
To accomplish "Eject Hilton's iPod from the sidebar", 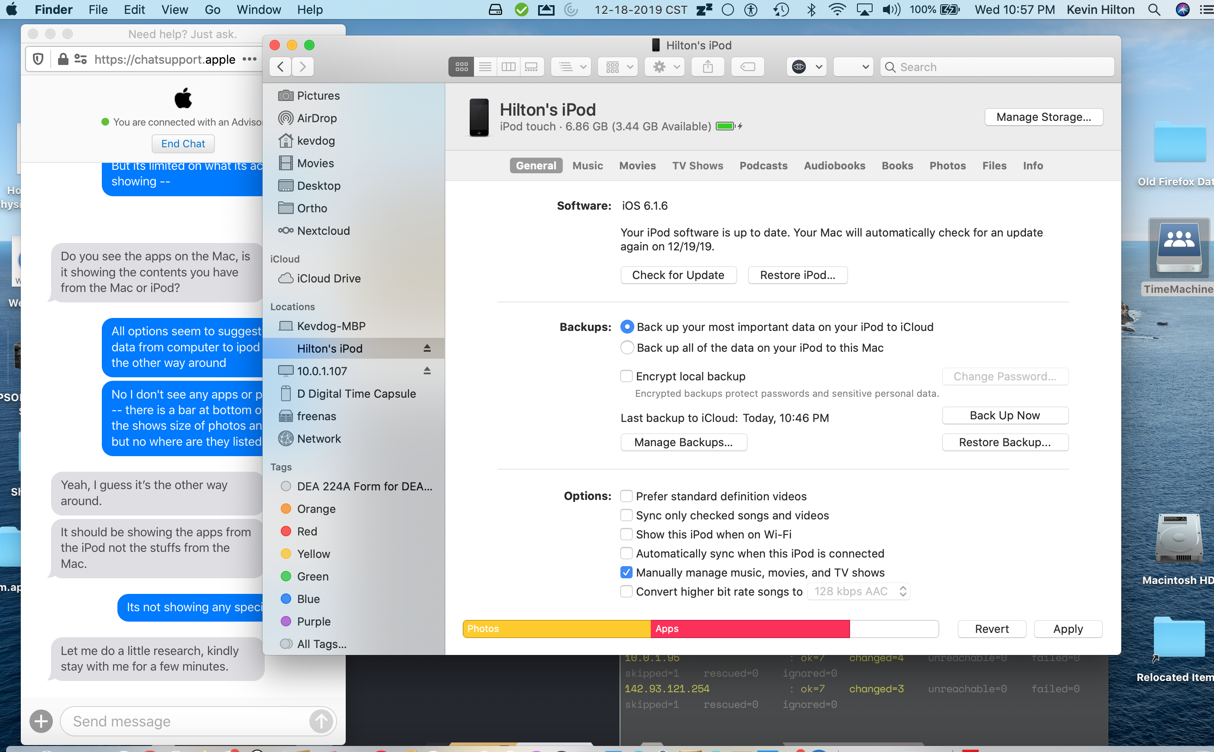I will coord(427,348).
